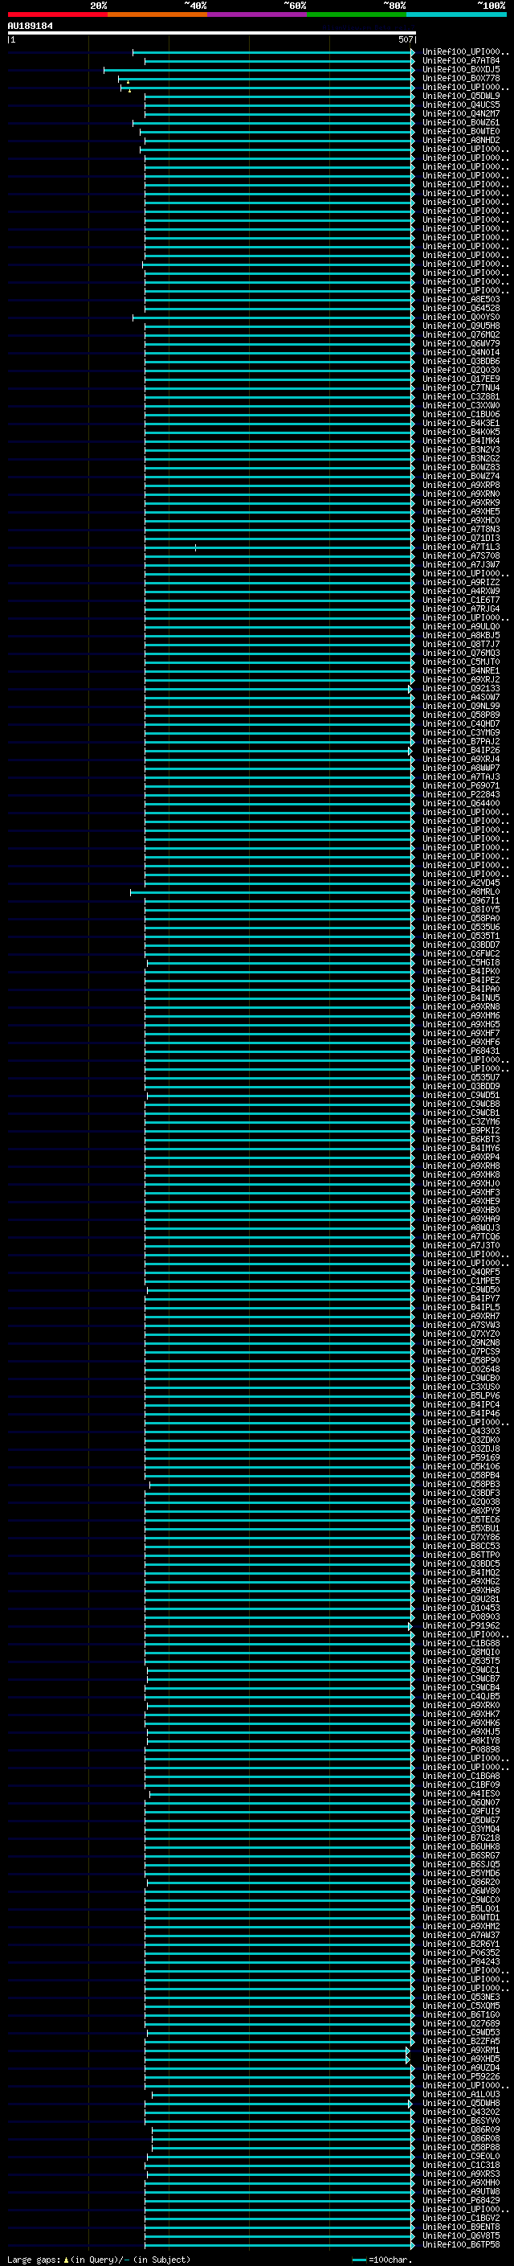Click hit label UniRef100_C7TNU4
Image resolution: width=514 pixels, height=2266 pixels.
pos(460,388)
